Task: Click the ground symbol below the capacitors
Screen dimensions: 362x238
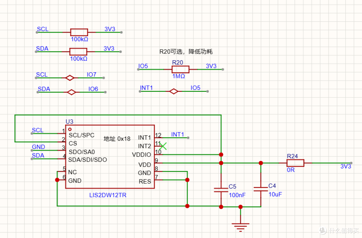Action: click(x=240, y=227)
